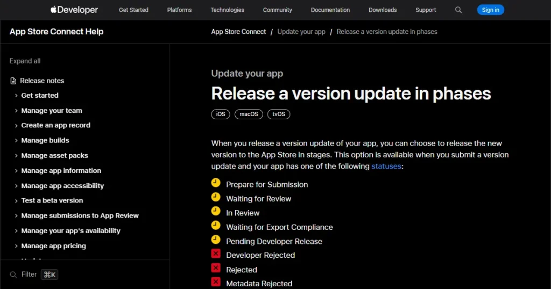Click the 'Metadata Rejected' status text

(259, 284)
